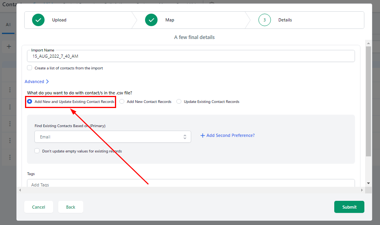Screen dimensions: 380x225
Task: Select Add New and Update Existing Contact Records
Action: point(30,101)
